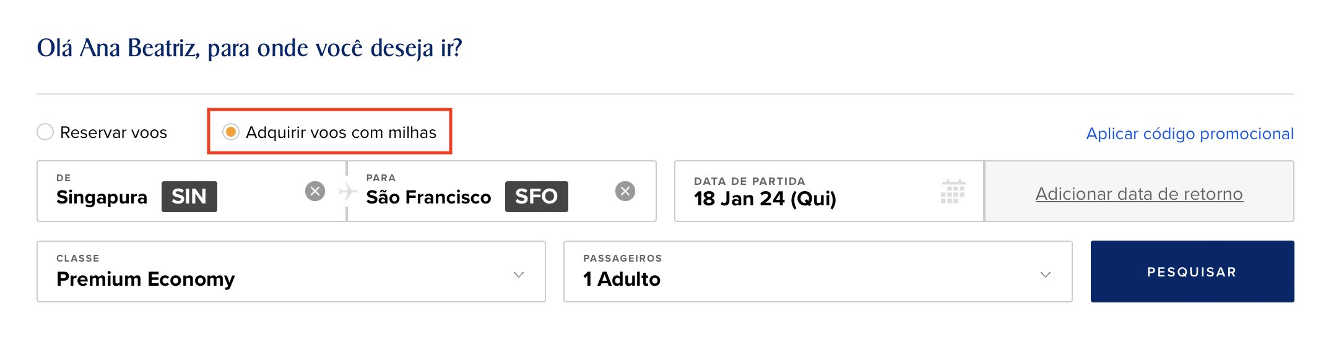Click the greeting heading Olá Ana Beatriz
This screenshot has width=1331, height=355.
[249, 48]
